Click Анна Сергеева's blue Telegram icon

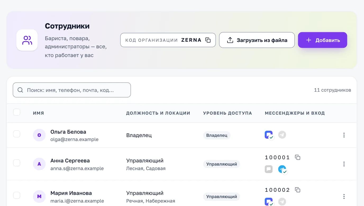282,169
